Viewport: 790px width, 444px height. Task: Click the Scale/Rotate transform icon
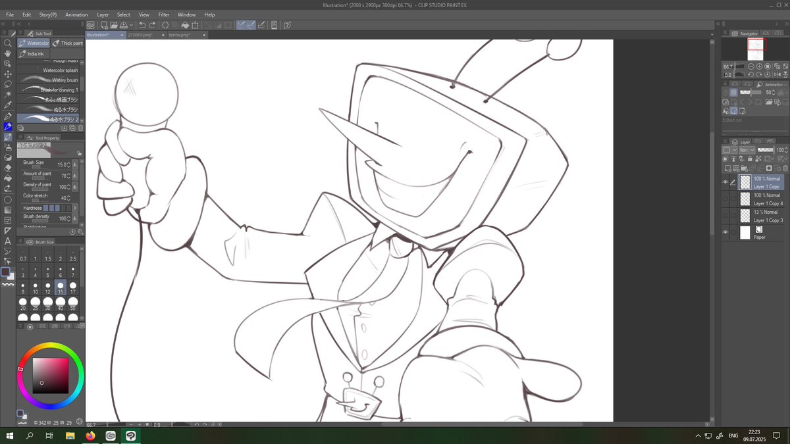point(195,25)
